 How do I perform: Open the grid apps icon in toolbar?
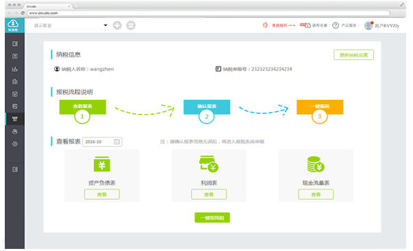[x=131, y=25]
